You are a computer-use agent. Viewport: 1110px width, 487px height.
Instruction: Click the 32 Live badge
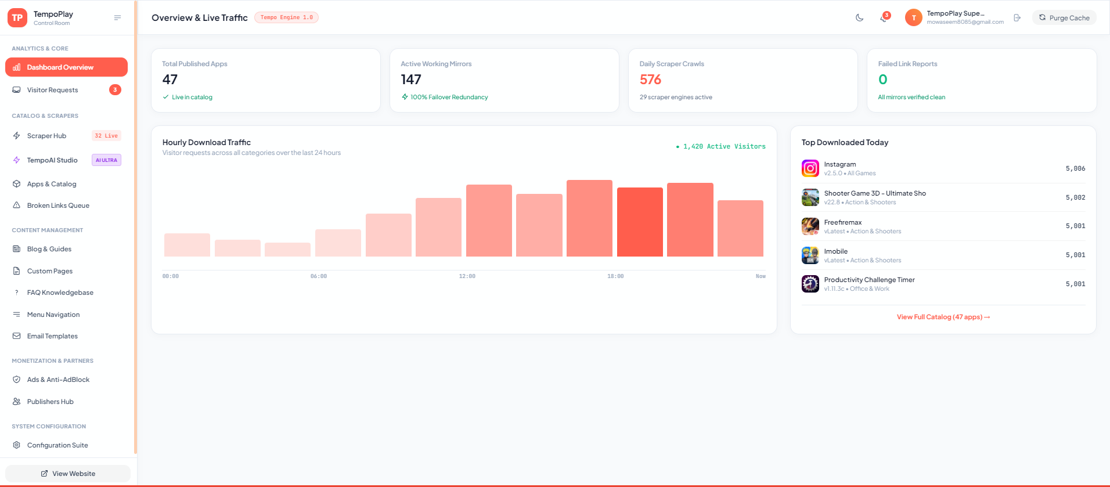point(106,136)
